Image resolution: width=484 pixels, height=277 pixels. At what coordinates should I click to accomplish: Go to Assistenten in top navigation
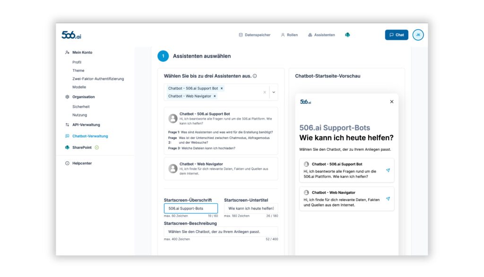(x=321, y=35)
